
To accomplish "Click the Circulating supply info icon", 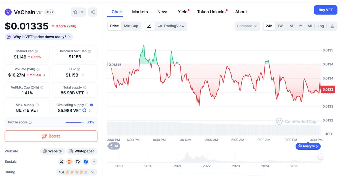I will [87, 105].
